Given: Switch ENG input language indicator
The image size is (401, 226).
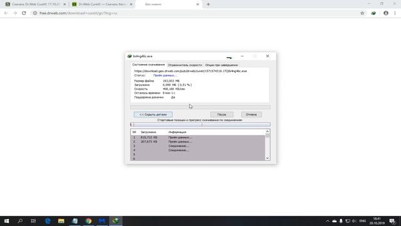Looking at the screenshot, I should 362,221.
